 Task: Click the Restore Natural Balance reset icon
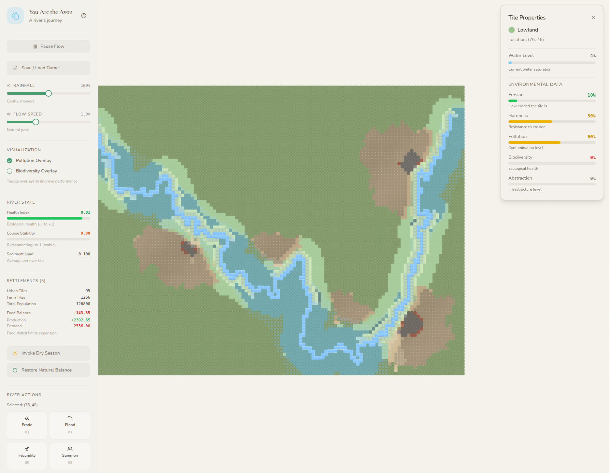pos(15,370)
